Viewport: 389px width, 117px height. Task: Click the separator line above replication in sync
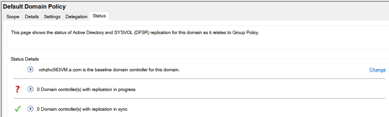click(199, 98)
